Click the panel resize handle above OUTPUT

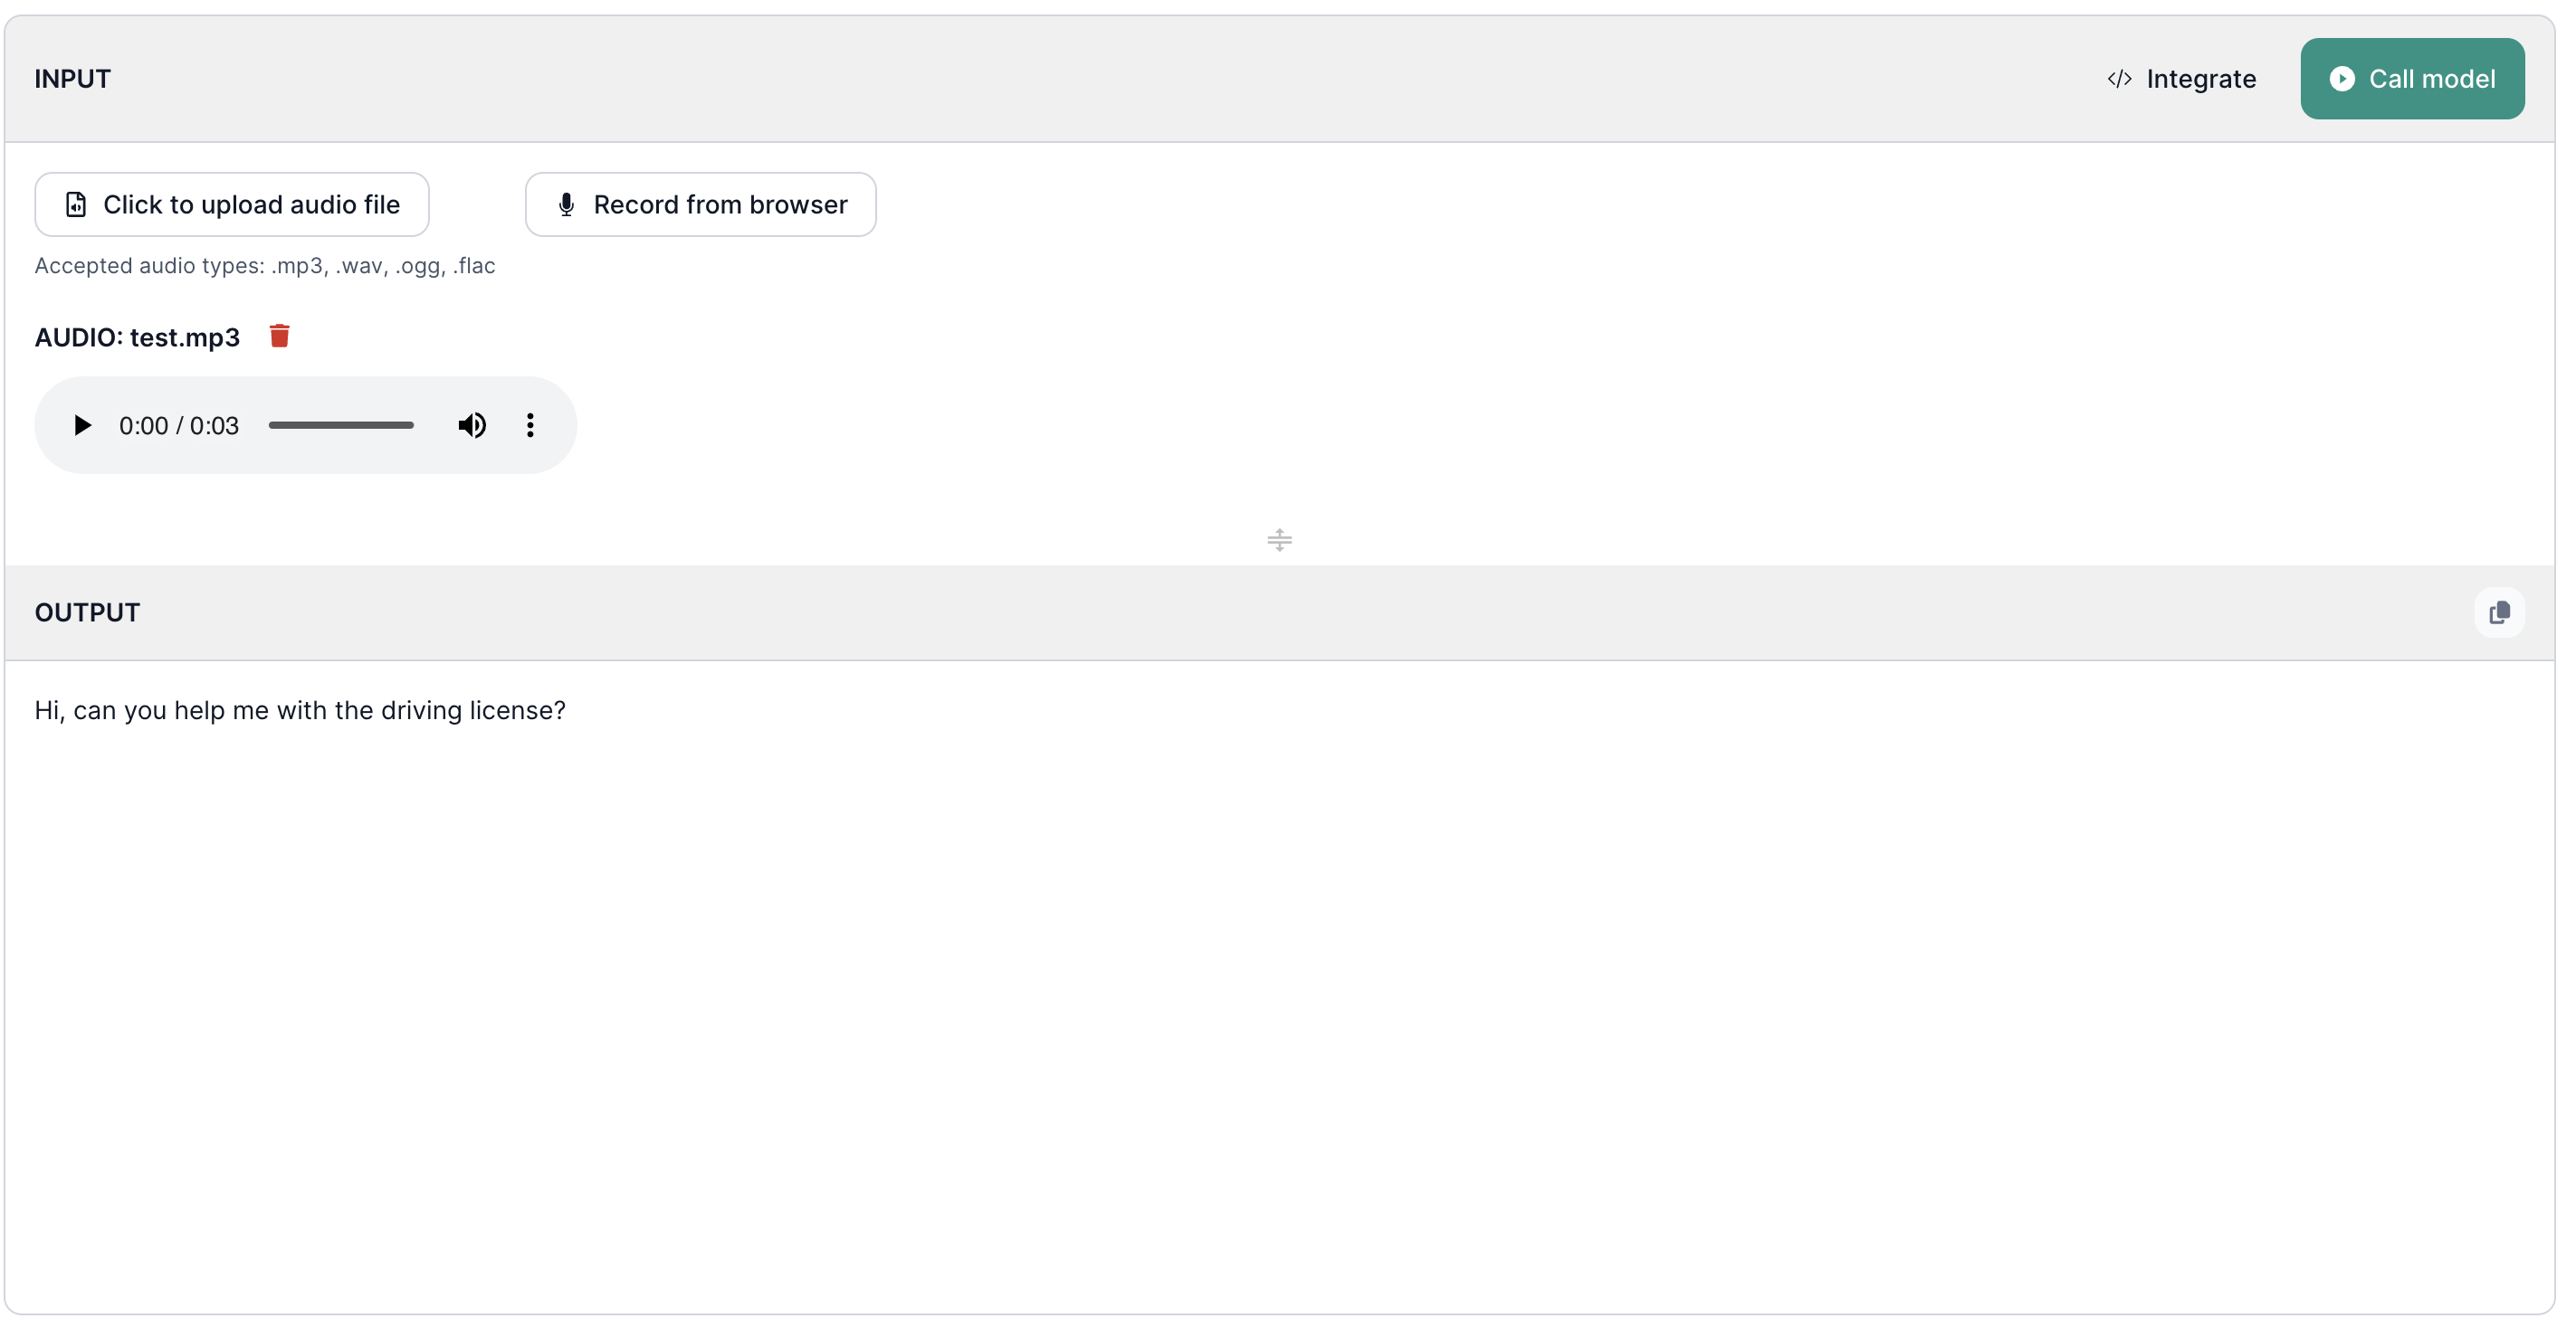click(1279, 541)
